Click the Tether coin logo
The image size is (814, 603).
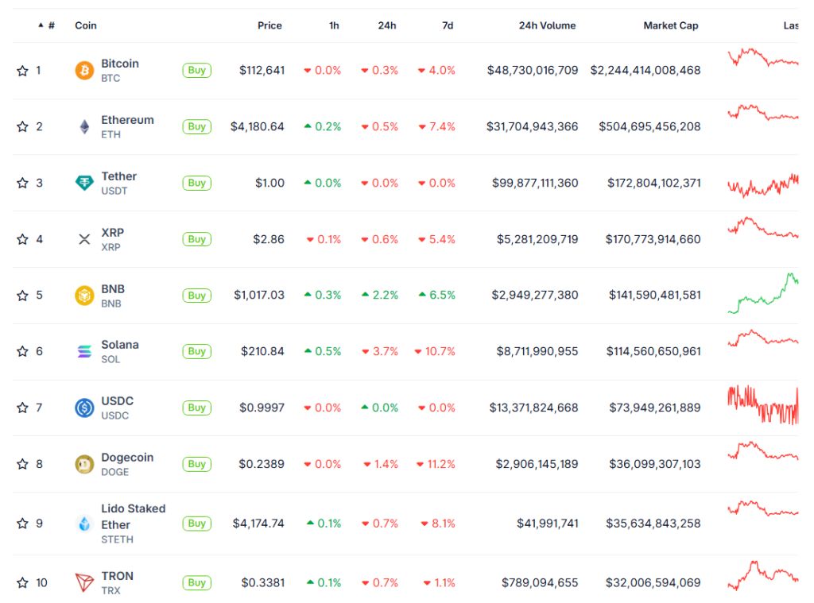coord(84,183)
